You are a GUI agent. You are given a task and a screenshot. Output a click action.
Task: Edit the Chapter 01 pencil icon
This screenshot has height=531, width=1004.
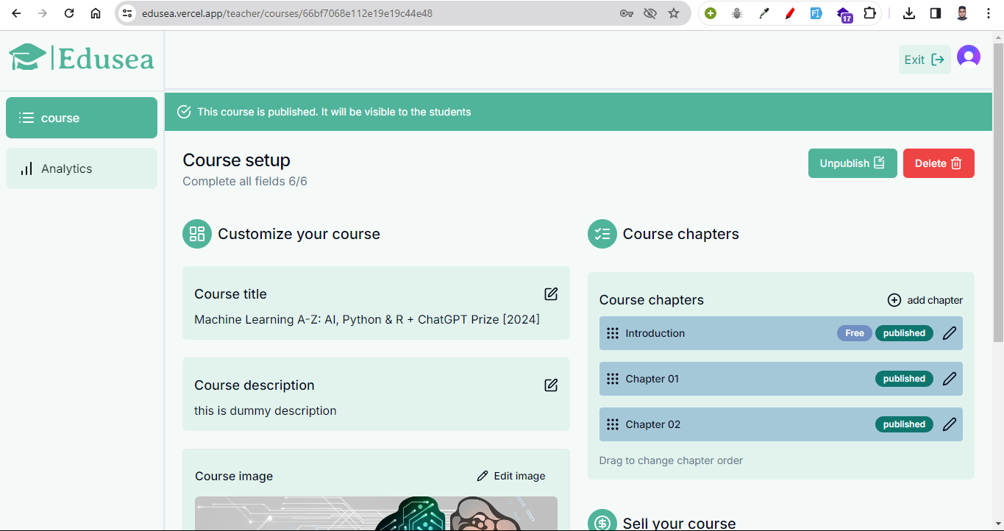tap(950, 379)
